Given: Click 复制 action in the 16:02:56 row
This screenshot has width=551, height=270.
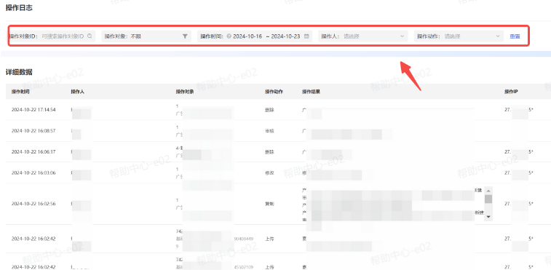Looking at the screenshot, I should click(x=269, y=204).
